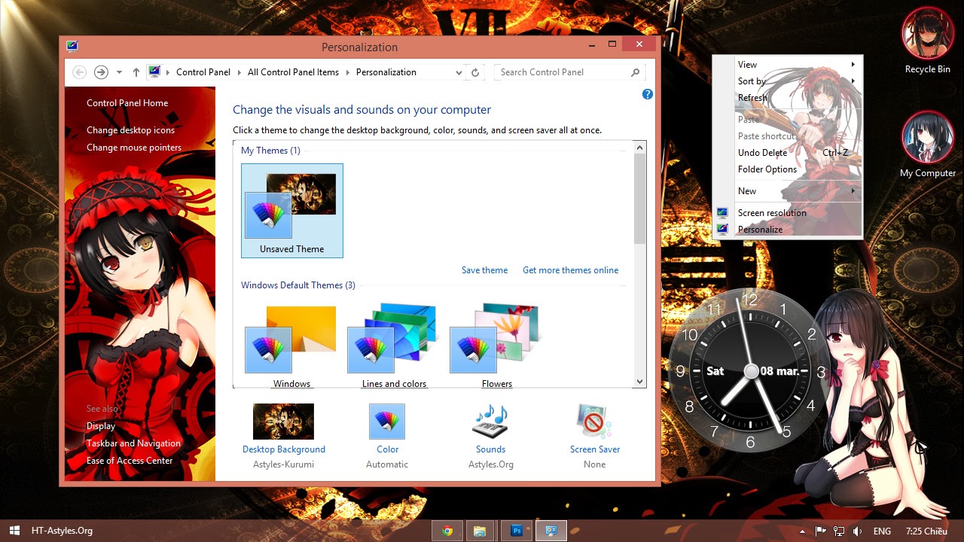Image resolution: width=964 pixels, height=542 pixels.
Task: Click the address bar computer icon
Action: pos(154,72)
